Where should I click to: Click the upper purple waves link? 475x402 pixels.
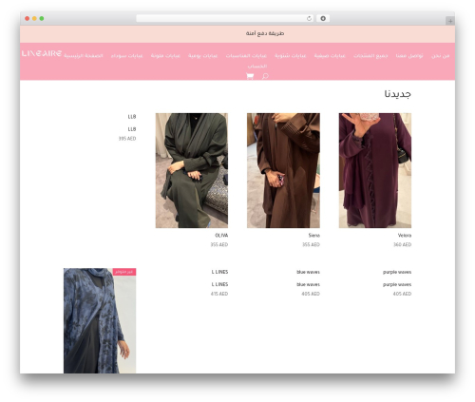coord(397,272)
